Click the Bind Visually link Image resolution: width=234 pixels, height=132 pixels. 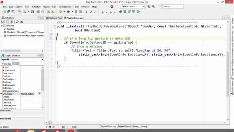[x=6, y=111]
